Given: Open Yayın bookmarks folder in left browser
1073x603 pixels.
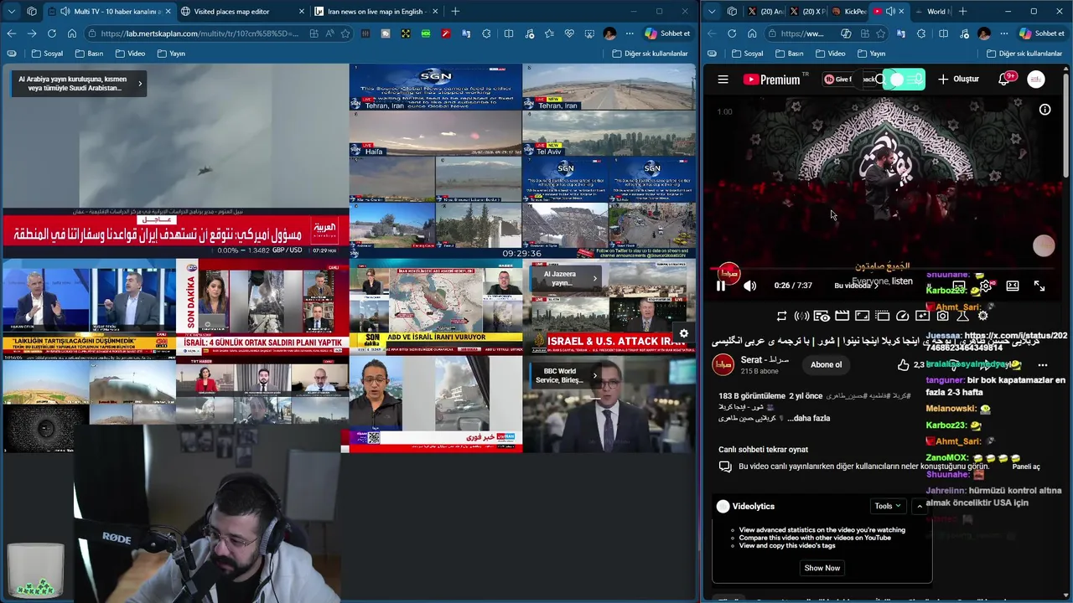Looking at the screenshot, I should coord(171,53).
